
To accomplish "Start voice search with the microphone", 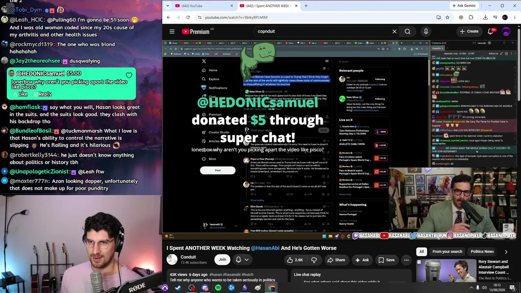I will pos(426,31).
